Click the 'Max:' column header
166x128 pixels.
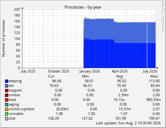[154, 77]
